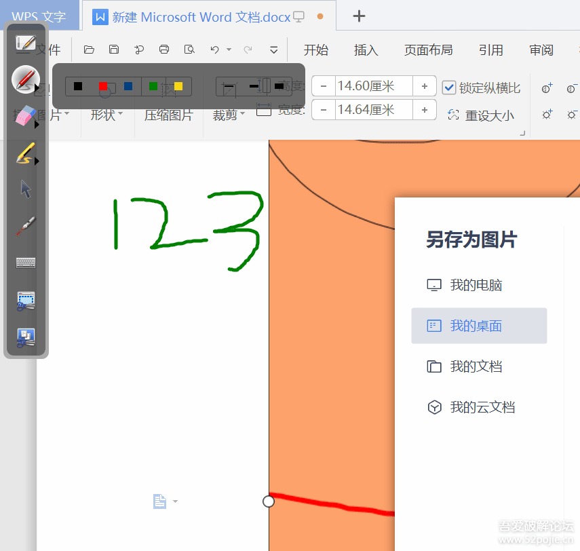Switch to the 审阅 ribbon tab

541,50
